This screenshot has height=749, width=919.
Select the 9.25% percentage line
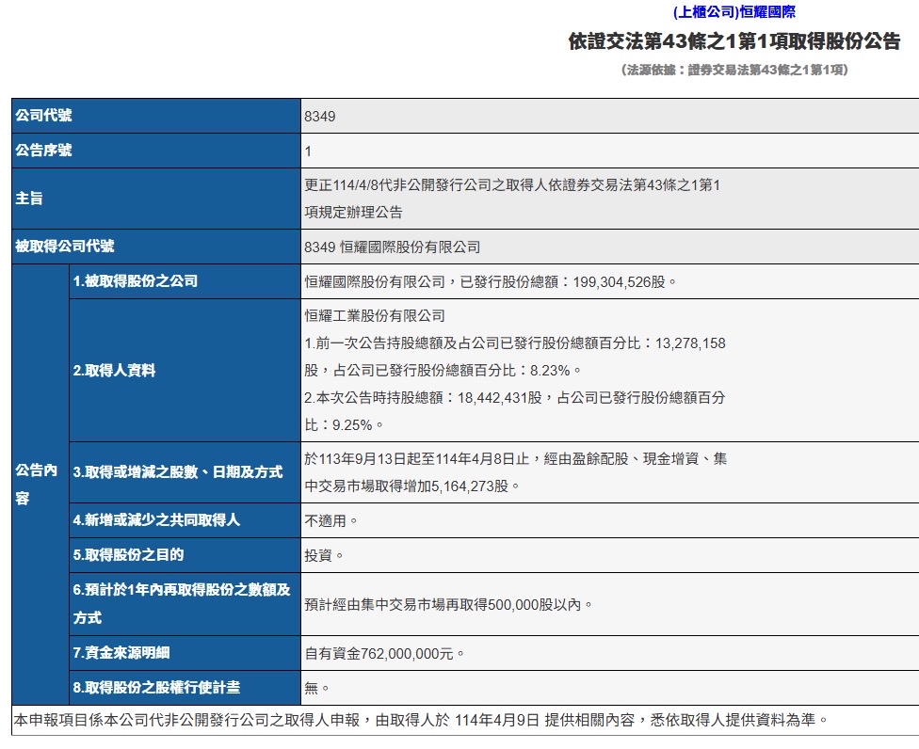[344, 424]
